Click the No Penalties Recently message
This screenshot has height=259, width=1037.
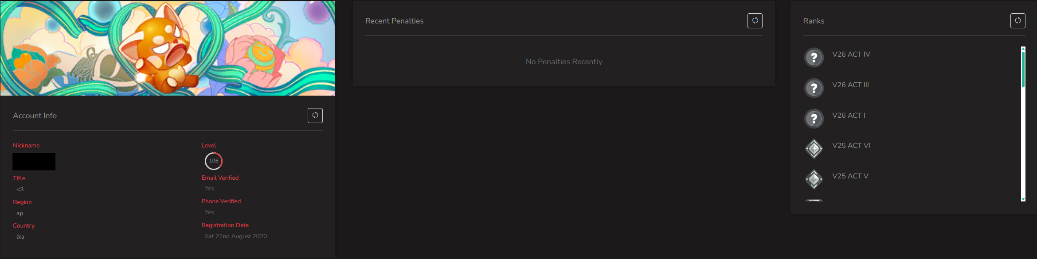pyautogui.click(x=564, y=62)
